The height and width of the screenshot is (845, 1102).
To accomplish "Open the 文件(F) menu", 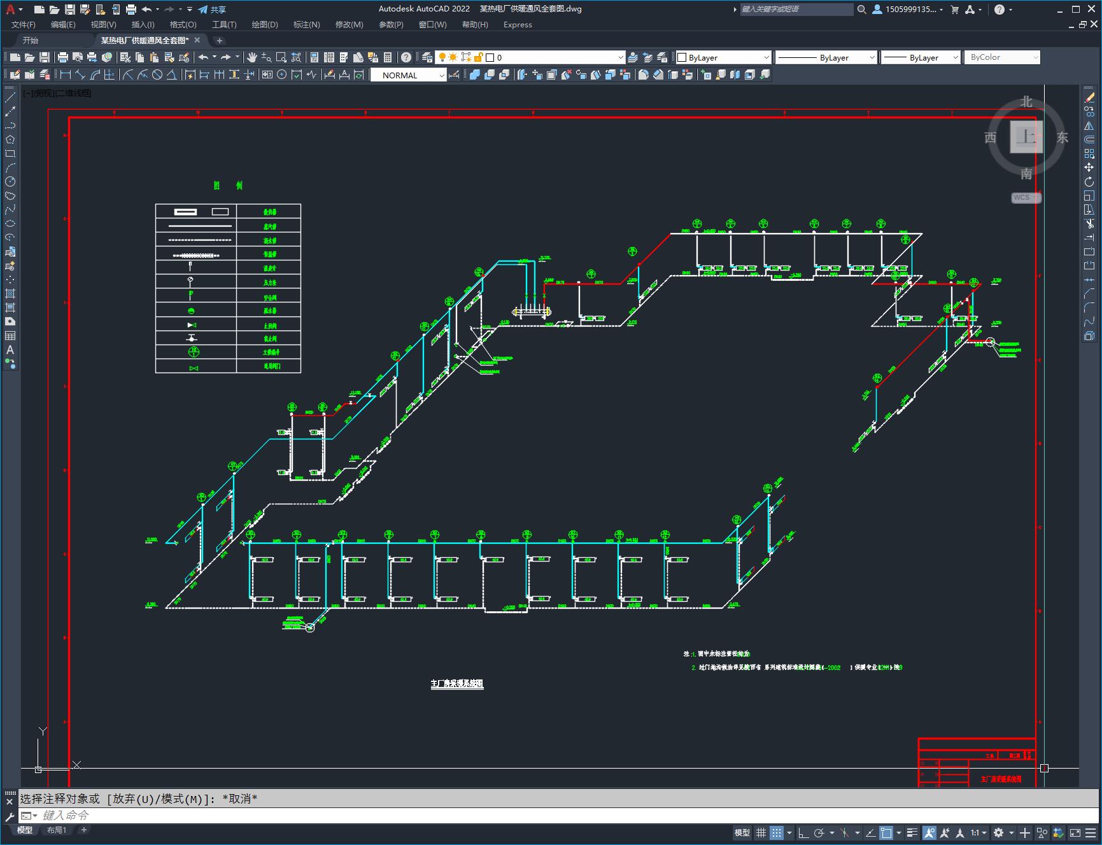I will (x=24, y=24).
